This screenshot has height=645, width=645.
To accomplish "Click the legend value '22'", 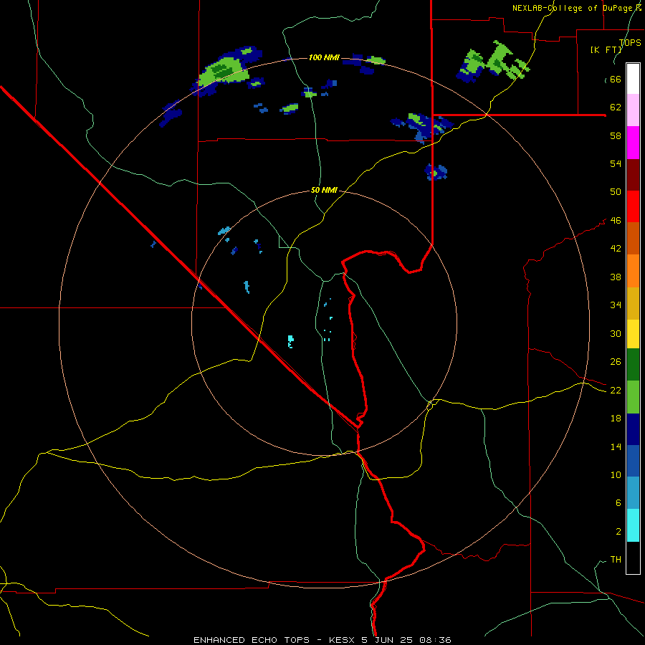I will point(616,391).
